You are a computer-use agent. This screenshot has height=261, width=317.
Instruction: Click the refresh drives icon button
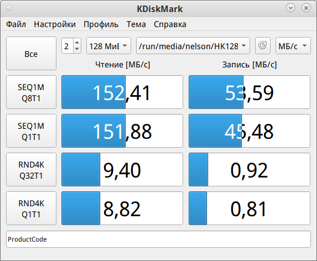(263, 46)
